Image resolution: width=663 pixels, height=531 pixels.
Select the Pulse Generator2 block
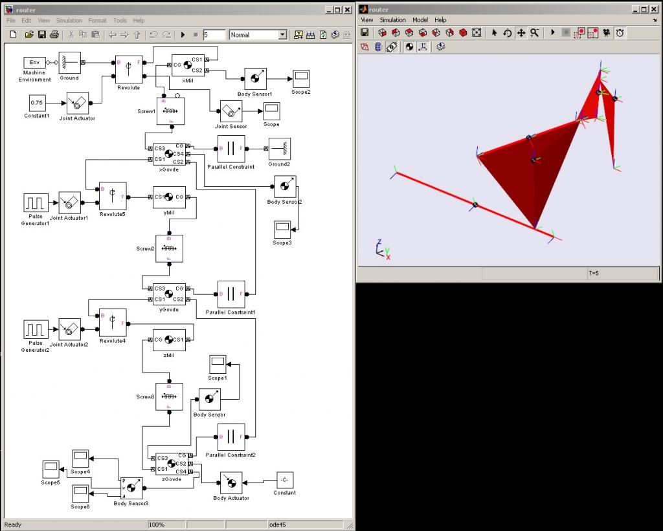[36, 329]
